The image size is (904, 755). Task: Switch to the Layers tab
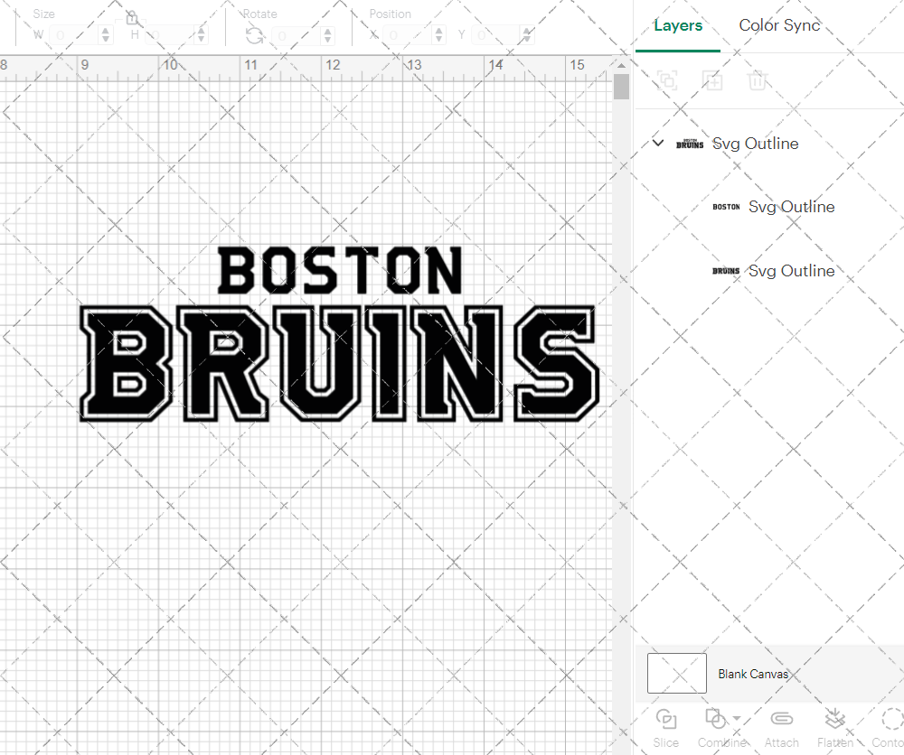click(678, 25)
